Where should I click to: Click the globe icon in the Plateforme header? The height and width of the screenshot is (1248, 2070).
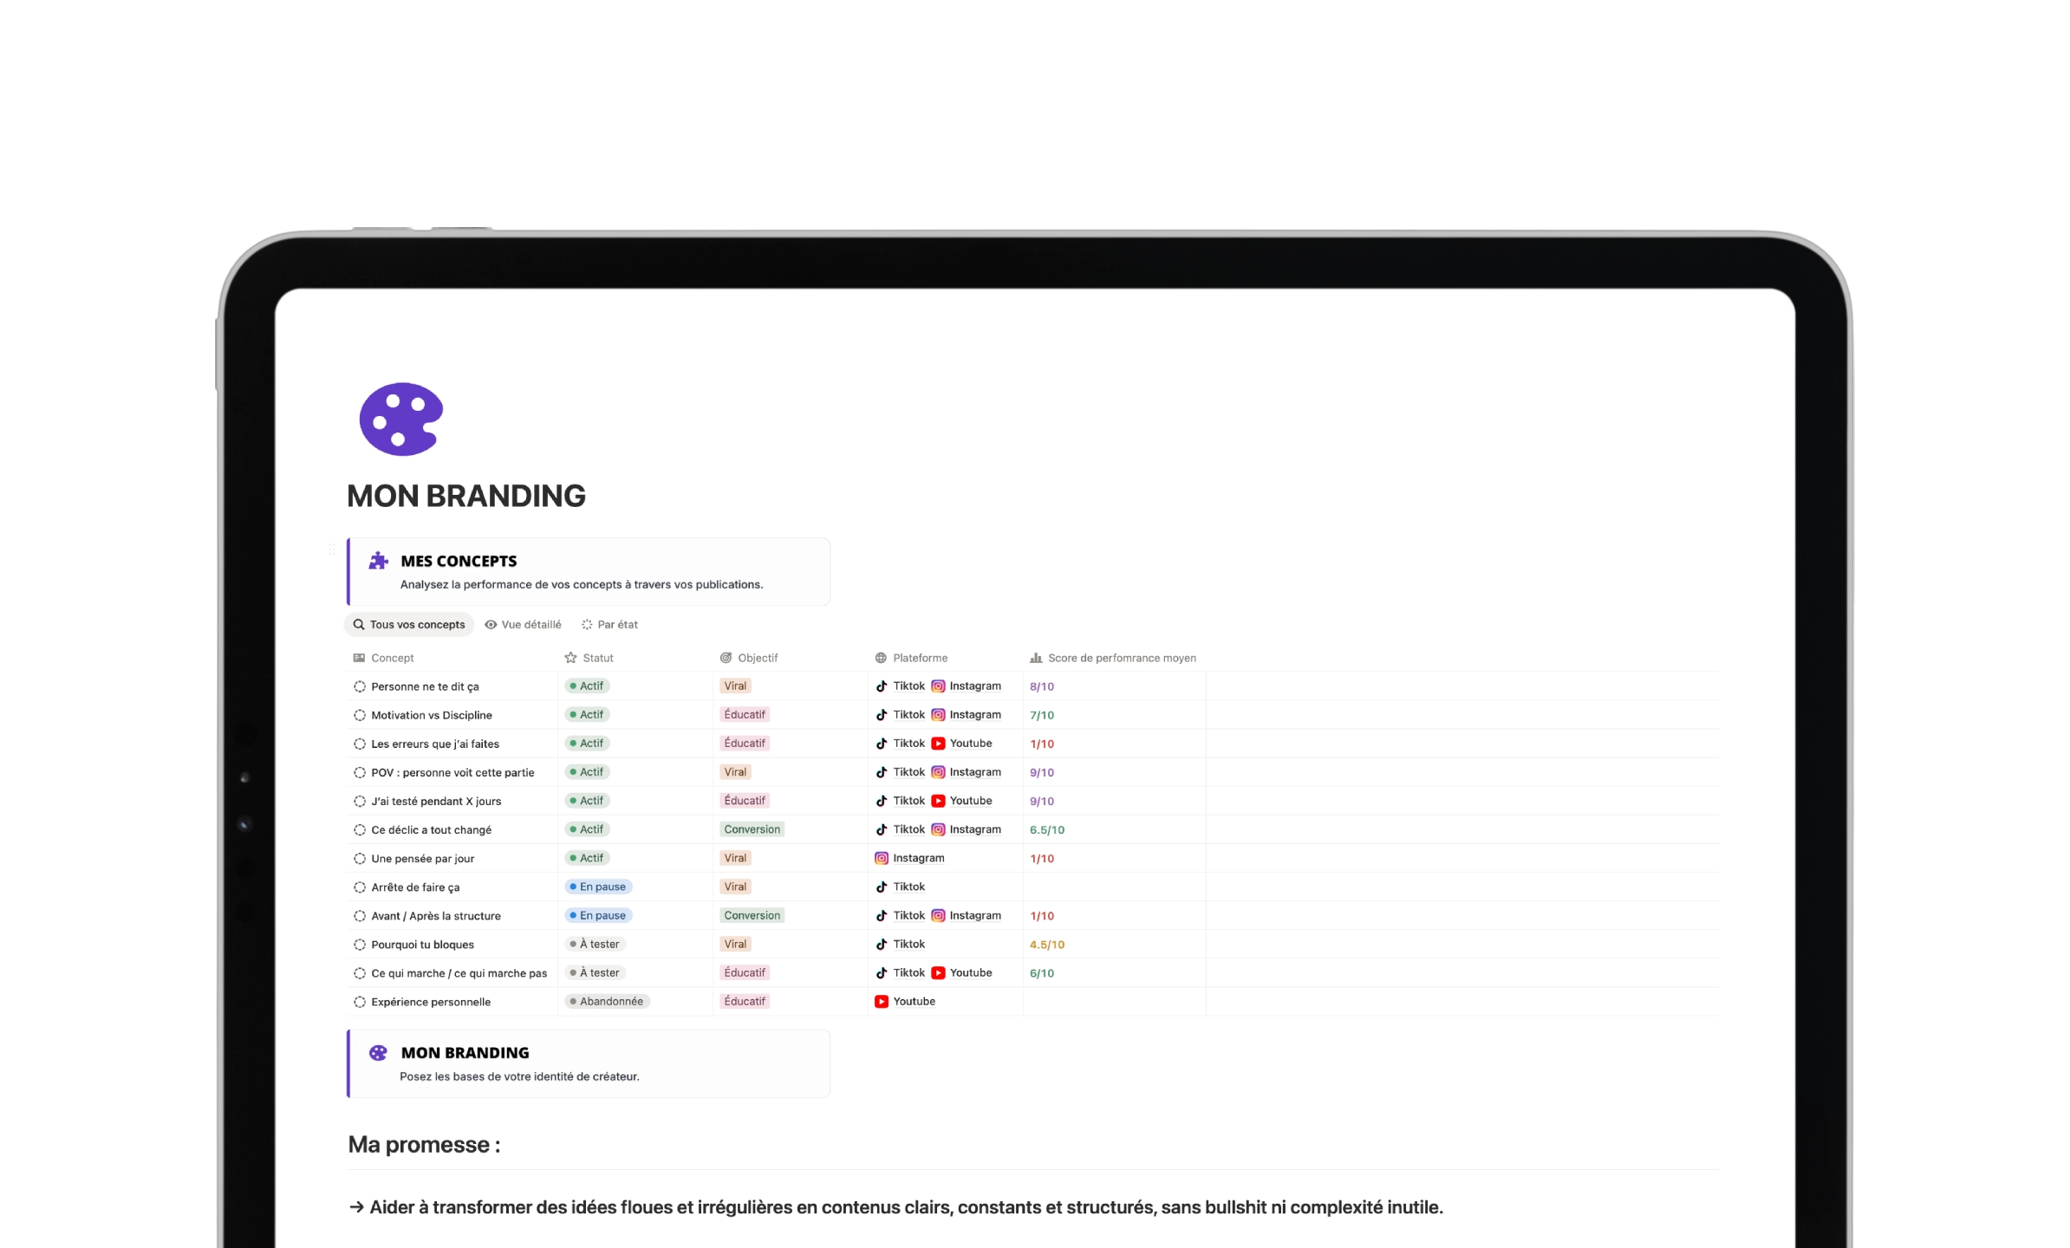880,657
